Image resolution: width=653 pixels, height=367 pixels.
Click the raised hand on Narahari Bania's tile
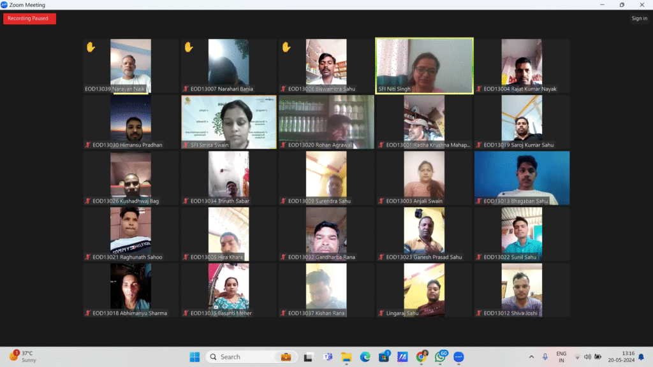[x=188, y=47]
